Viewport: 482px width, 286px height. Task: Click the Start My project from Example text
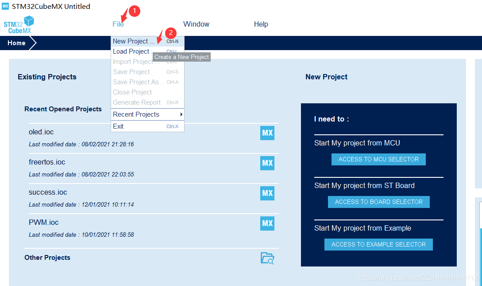click(x=363, y=228)
